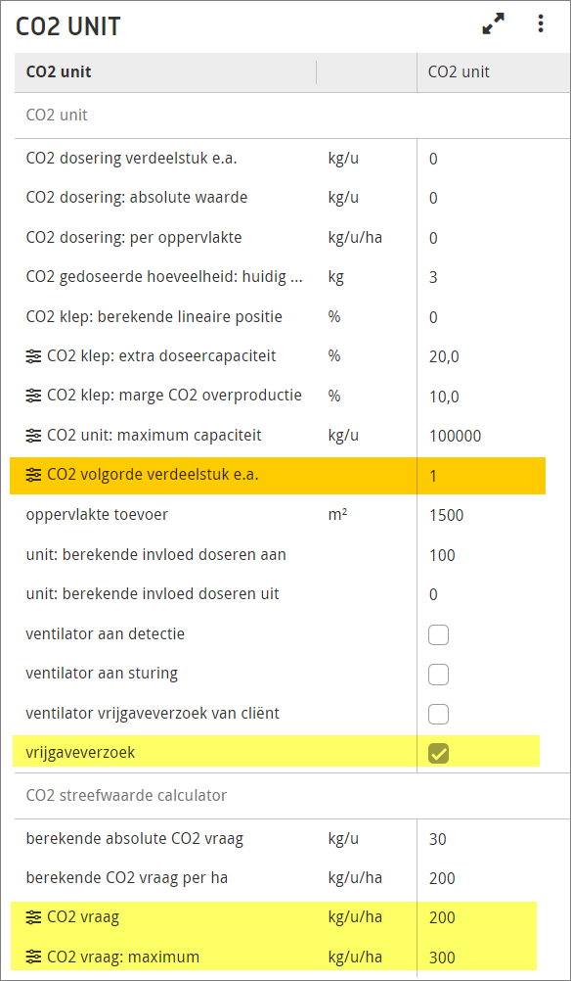The width and height of the screenshot is (571, 981).
Task: Select the CO2 unit column header
Action: coord(459,71)
